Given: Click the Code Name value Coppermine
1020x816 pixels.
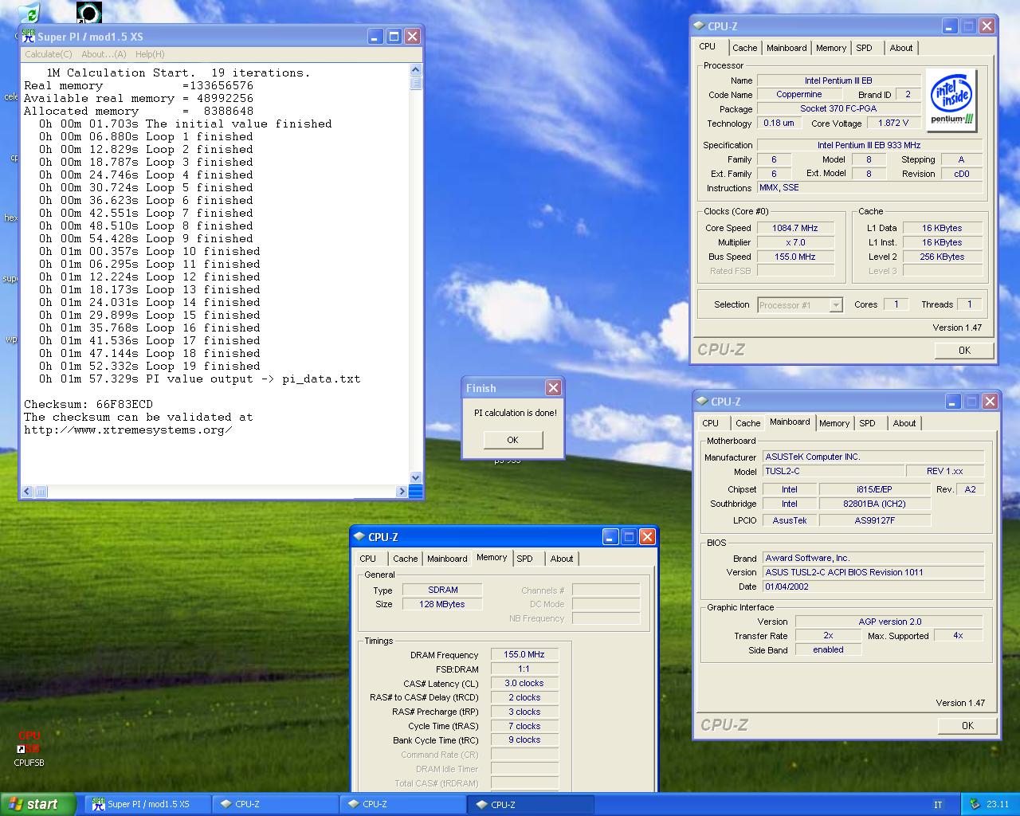Looking at the screenshot, I should point(799,94).
